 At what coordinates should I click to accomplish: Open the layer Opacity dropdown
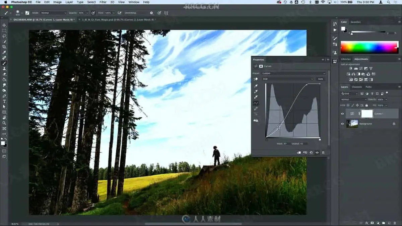(386, 99)
